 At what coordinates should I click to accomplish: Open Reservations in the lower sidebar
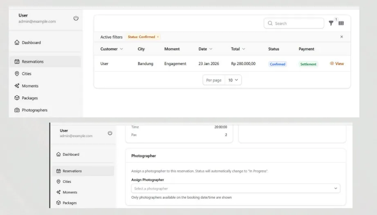pyautogui.click(x=83, y=171)
